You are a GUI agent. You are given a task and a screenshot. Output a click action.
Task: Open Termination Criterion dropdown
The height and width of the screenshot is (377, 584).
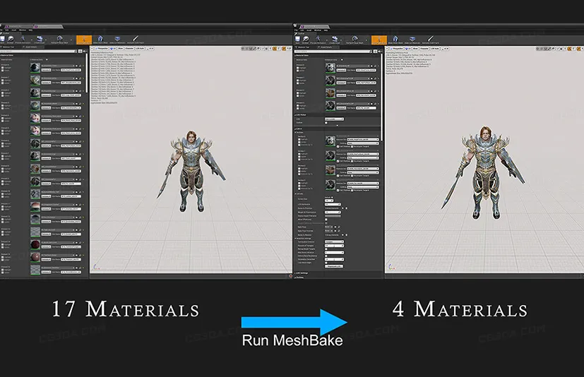[x=334, y=241]
